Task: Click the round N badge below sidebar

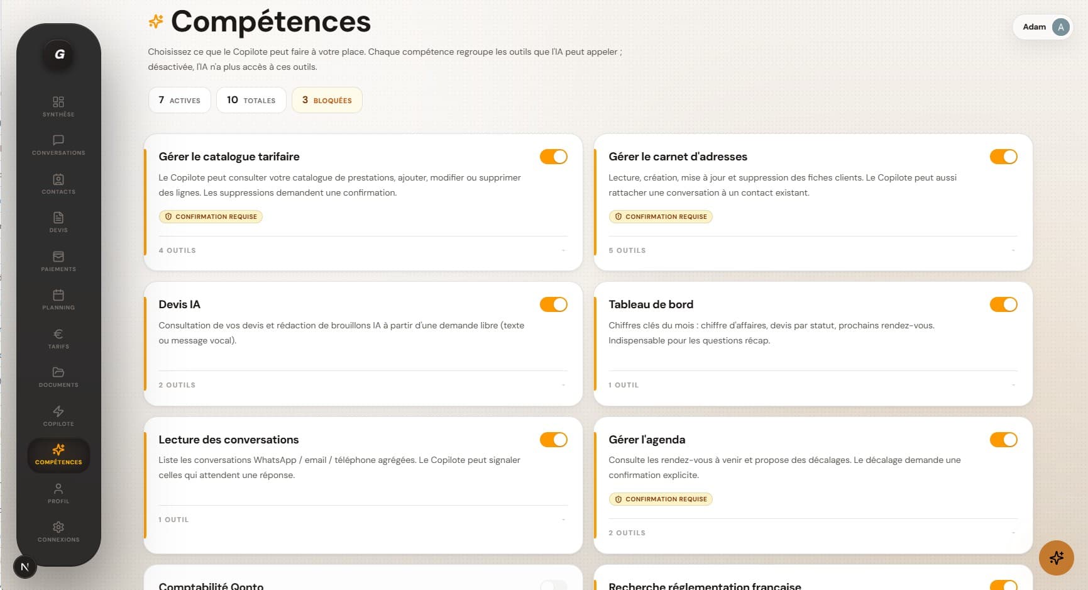Action: pos(25,567)
